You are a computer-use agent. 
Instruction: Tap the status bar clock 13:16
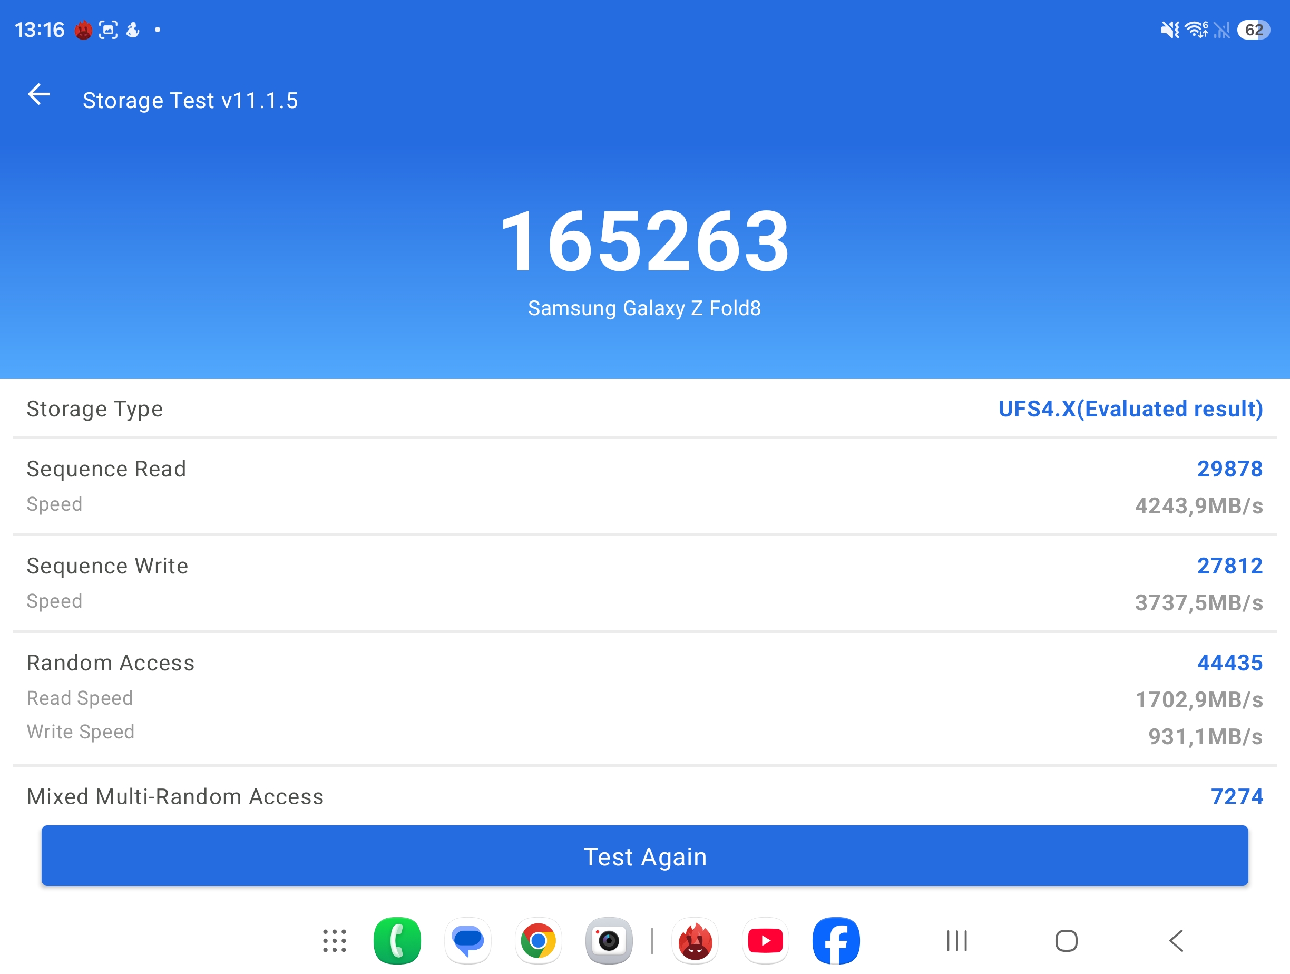click(x=39, y=30)
